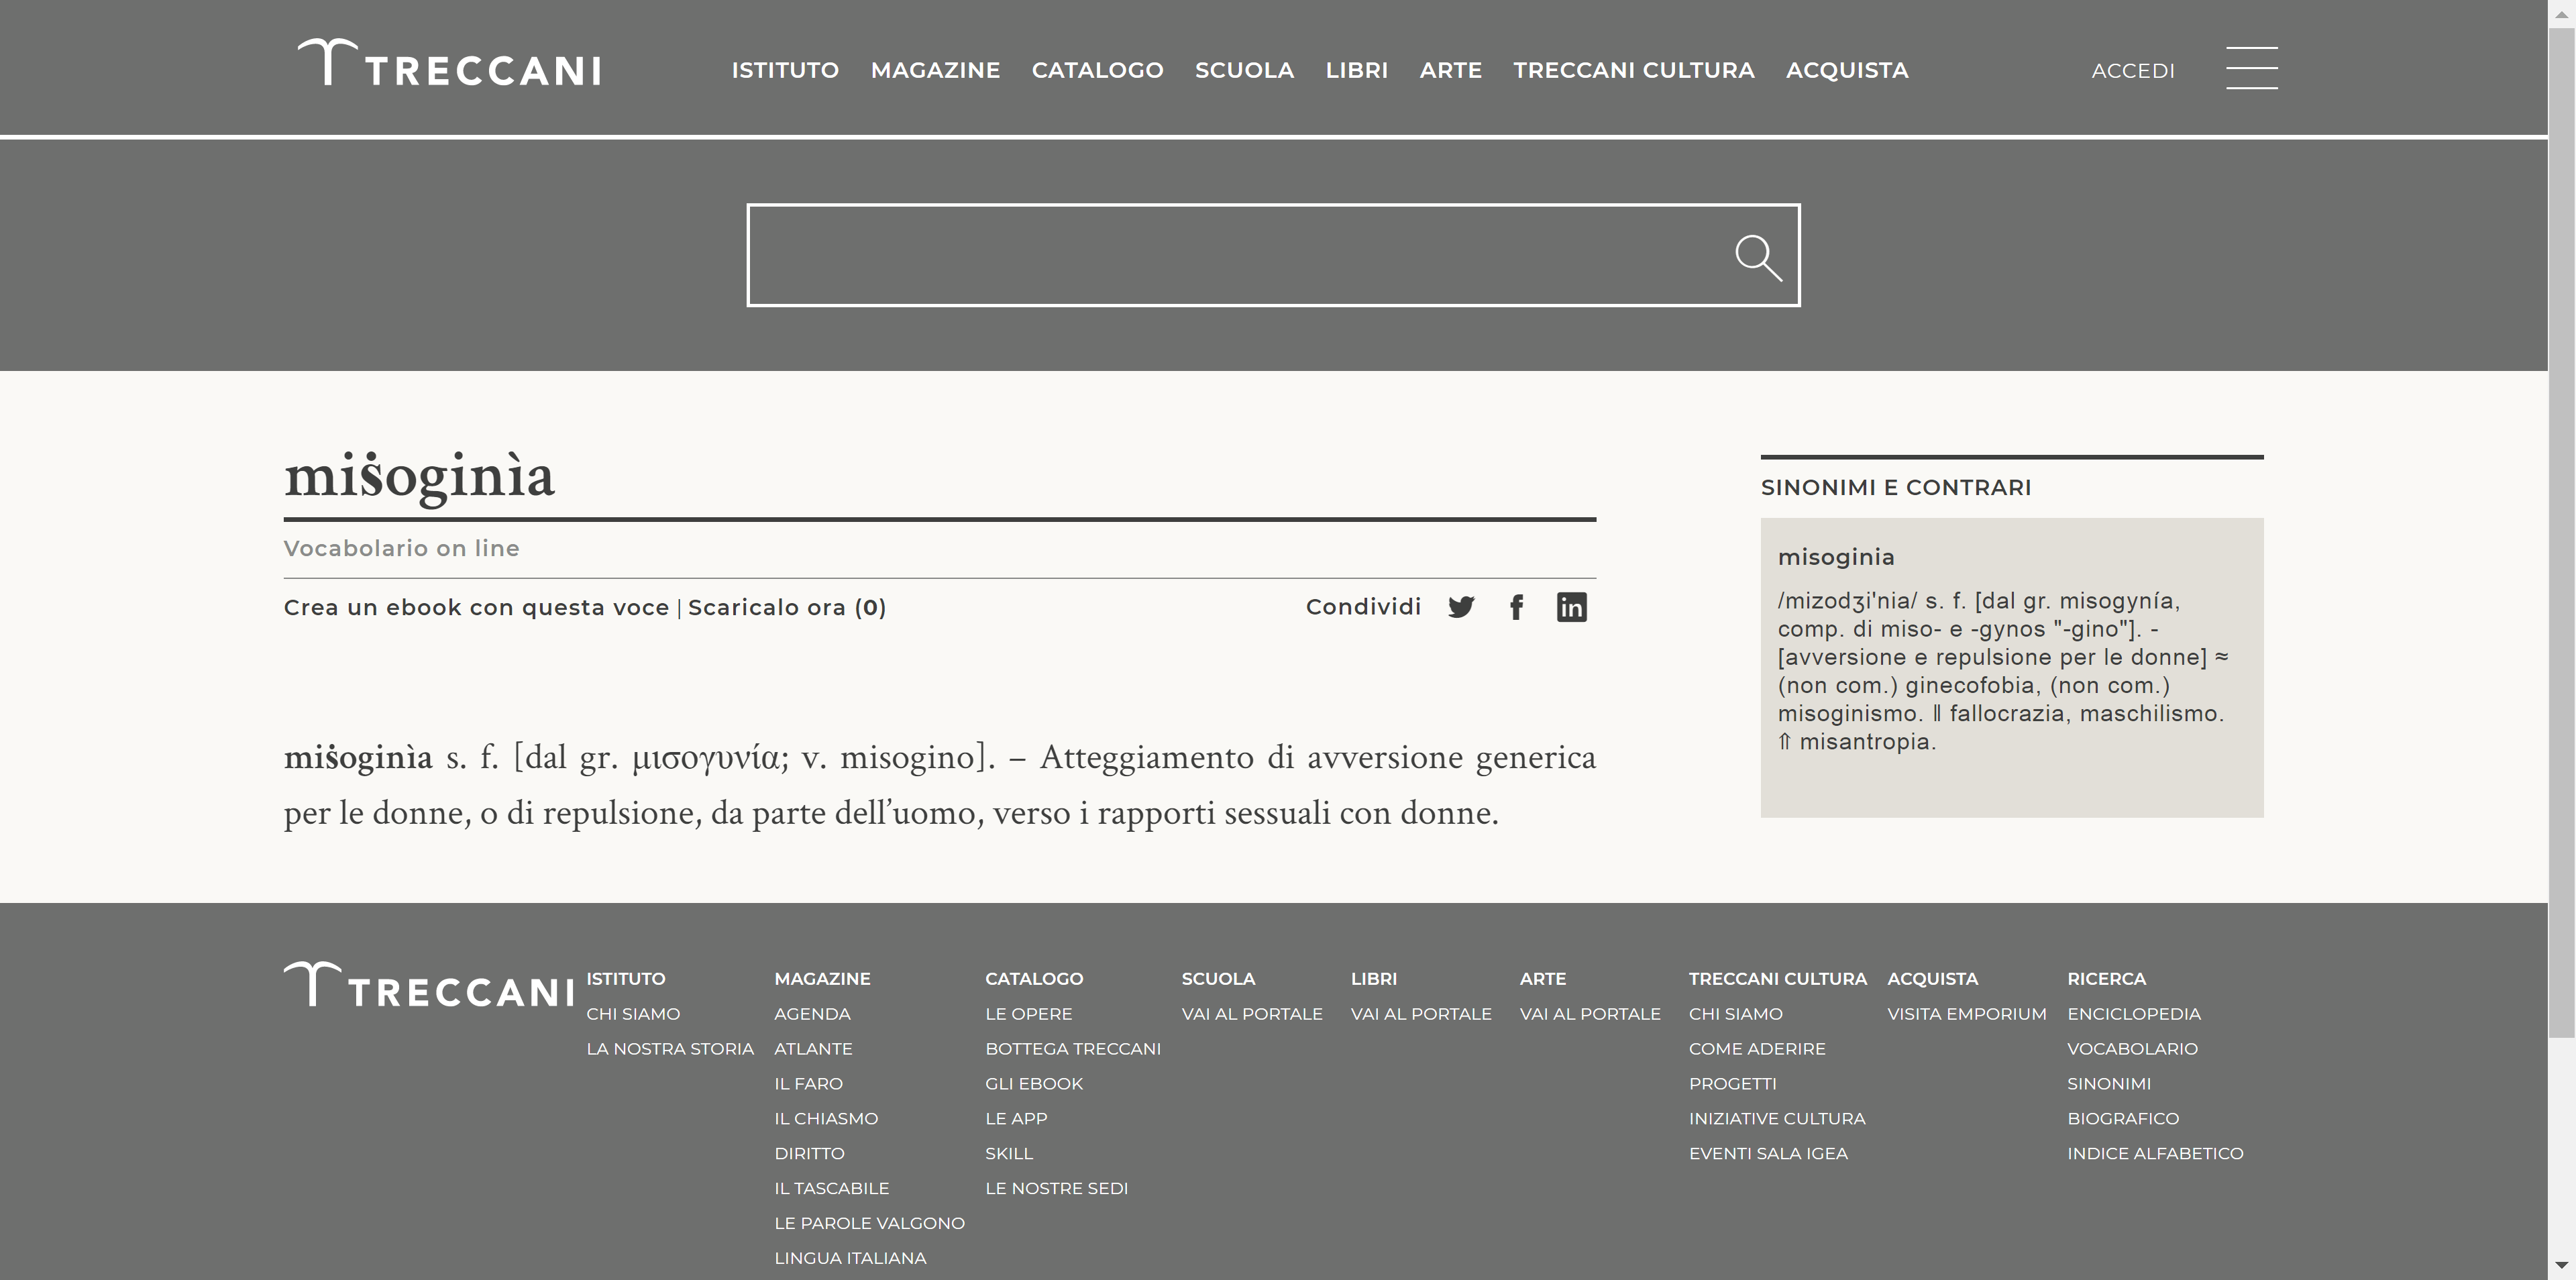Viewport: 2576px width, 1280px height.
Task: Open the Libri menu in the header
Action: (x=1356, y=70)
